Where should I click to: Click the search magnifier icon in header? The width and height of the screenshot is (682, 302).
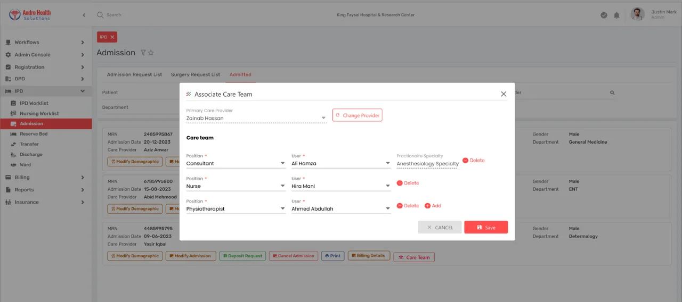[100, 15]
